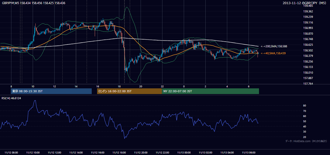Click RSI scale value 50

click(304, 121)
